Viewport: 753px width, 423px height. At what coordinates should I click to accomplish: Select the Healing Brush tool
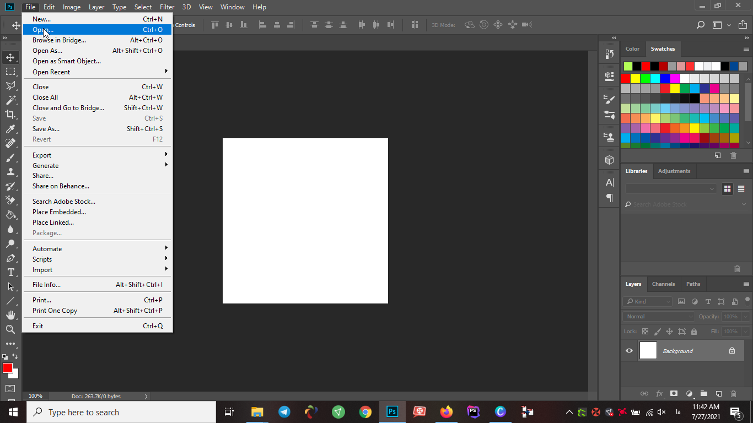pyautogui.click(x=10, y=143)
